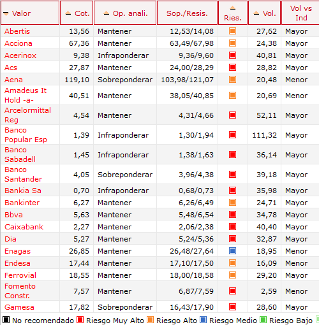Screen dimensions: 319x325
Task: Click the orange risk icon for Ferrovial
Action: [232, 275]
